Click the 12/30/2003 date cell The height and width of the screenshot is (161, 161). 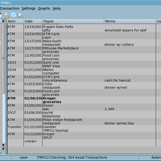point(33,56)
